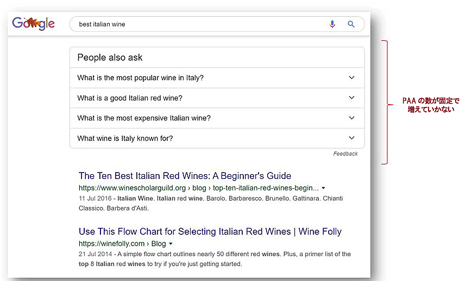Click the winefolly.com › Blog URL
The image size is (472, 281).
[122, 244]
